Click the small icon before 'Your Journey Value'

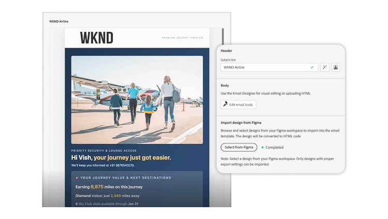pos(77,178)
